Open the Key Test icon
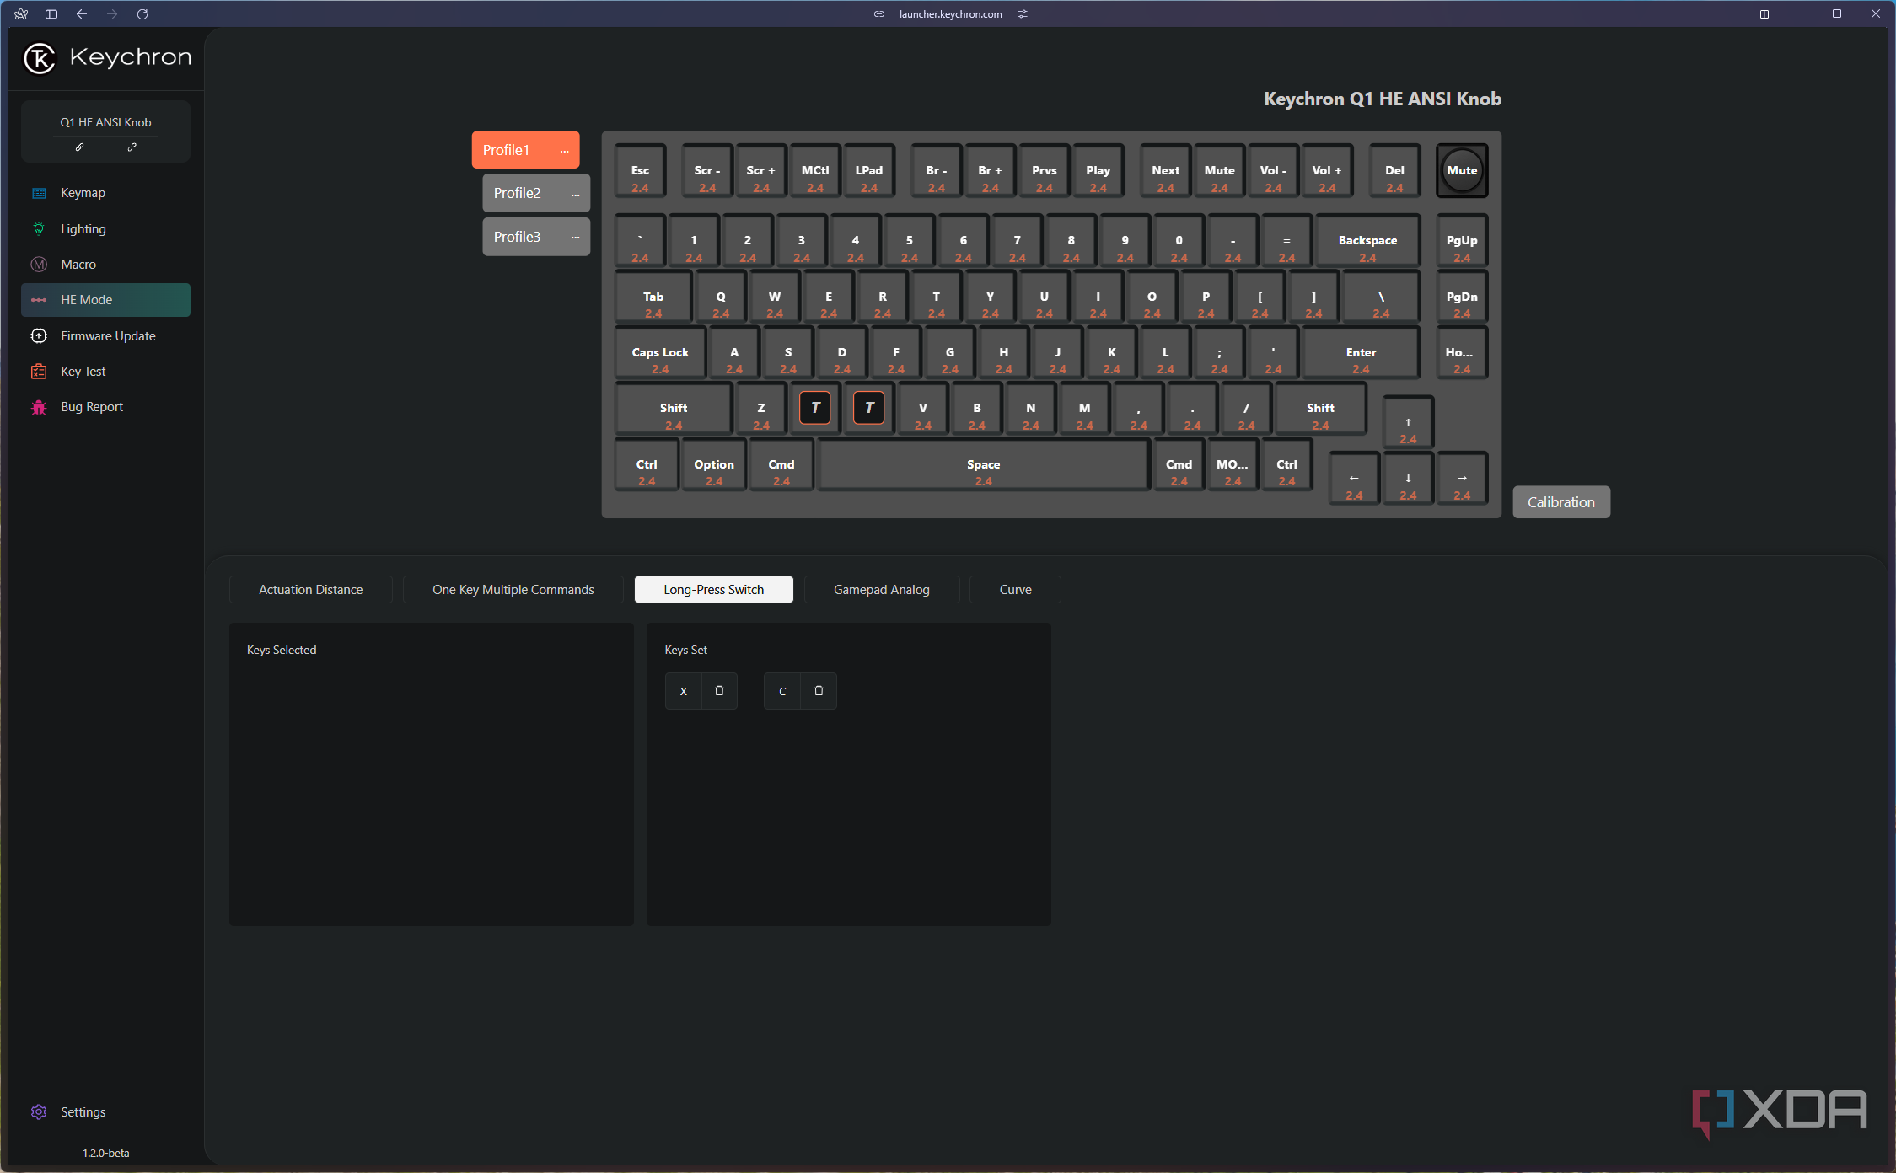This screenshot has width=1896, height=1173. click(39, 372)
